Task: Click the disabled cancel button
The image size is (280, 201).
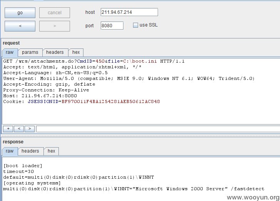Action: click(55, 13)
